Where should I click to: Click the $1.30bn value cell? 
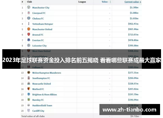pyautogui.click(x=134, y=7)
